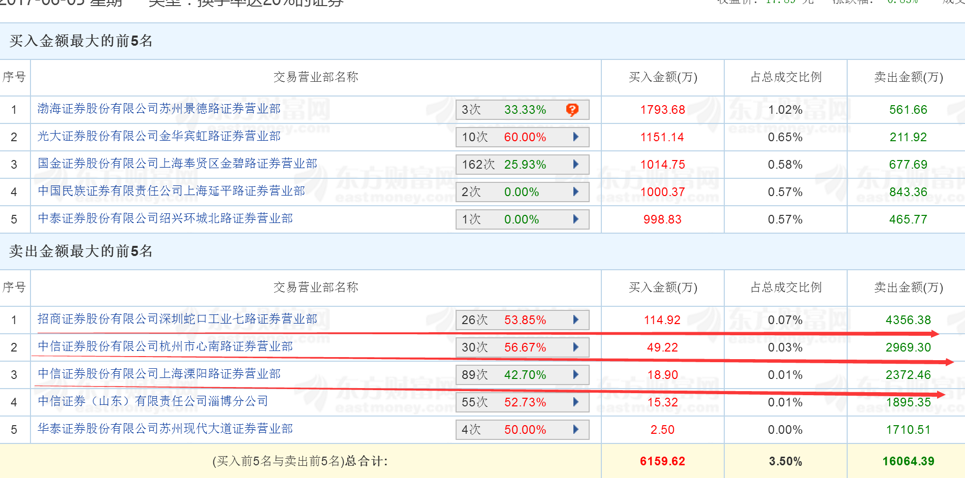Viewport: 965px width, 478px height.
Task: Select buy amount value 15.32
Action: tap(662, 402)
